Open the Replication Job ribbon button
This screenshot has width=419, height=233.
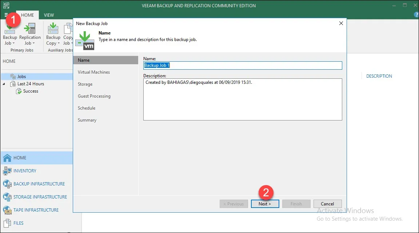coord(30,36)
